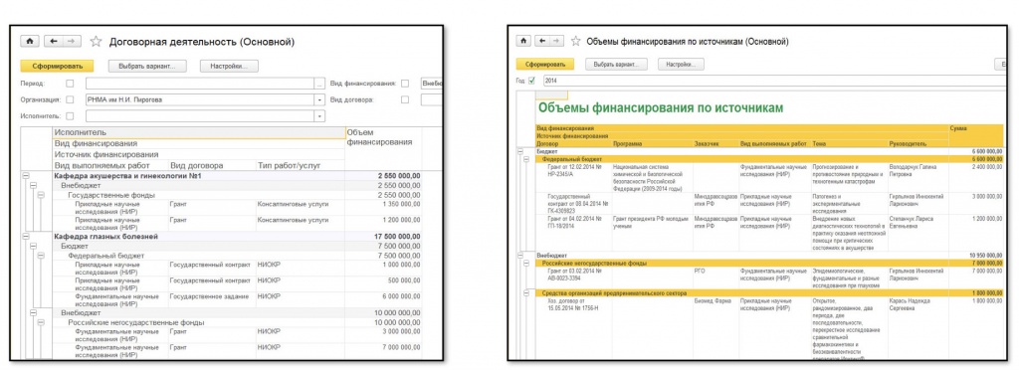Star Объемы финансирования report as favorite
This screenshot has height=370, width=1019.
coord(575,42)
